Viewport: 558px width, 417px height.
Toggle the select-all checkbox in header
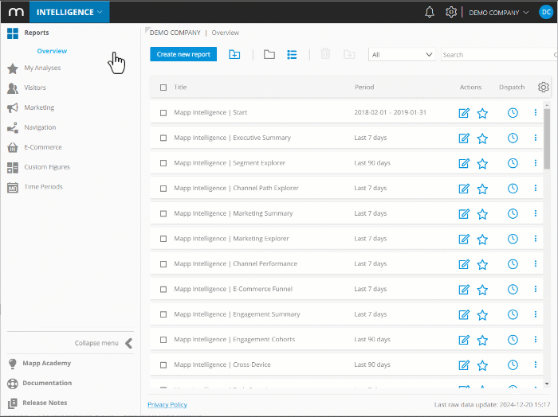point(163,88)
